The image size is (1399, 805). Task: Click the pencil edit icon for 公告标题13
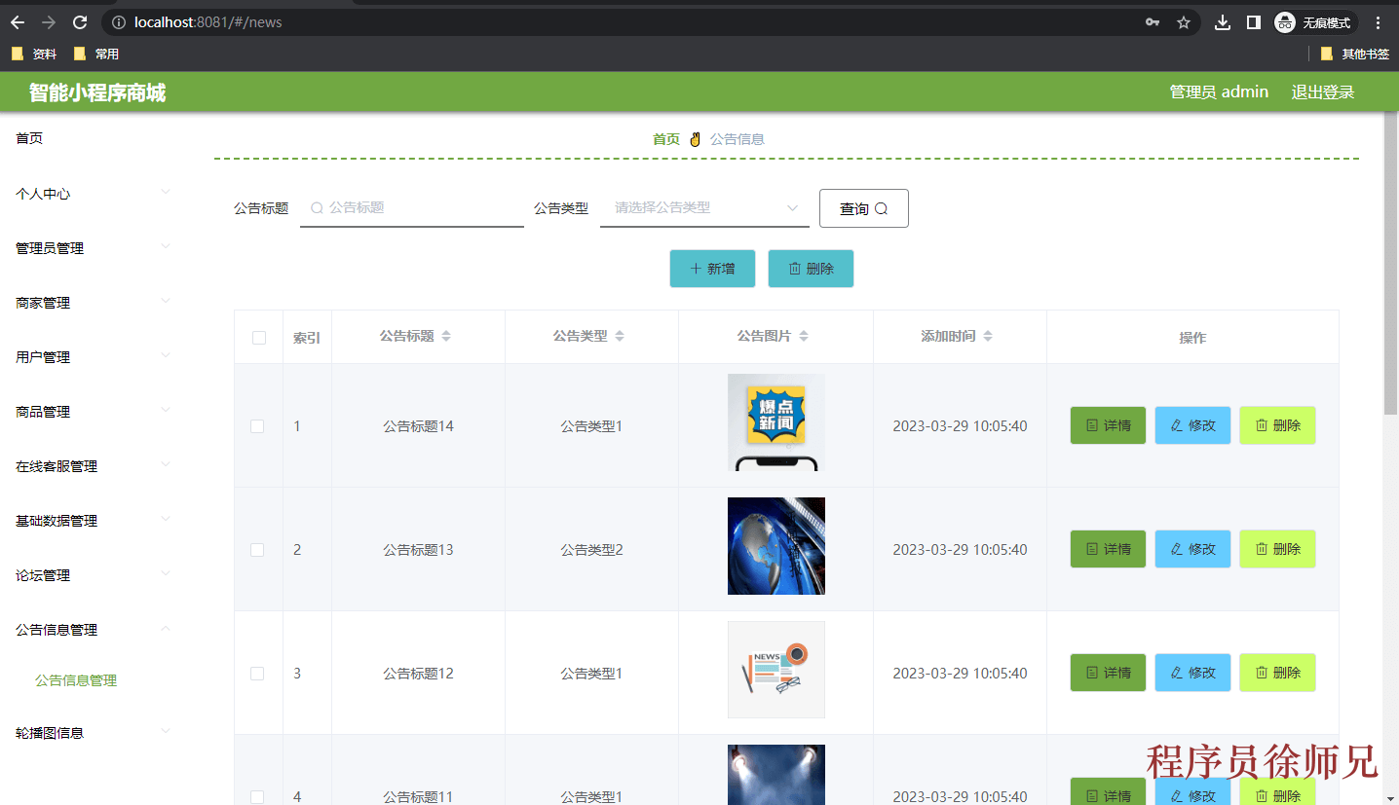[x=1174, y=549]
